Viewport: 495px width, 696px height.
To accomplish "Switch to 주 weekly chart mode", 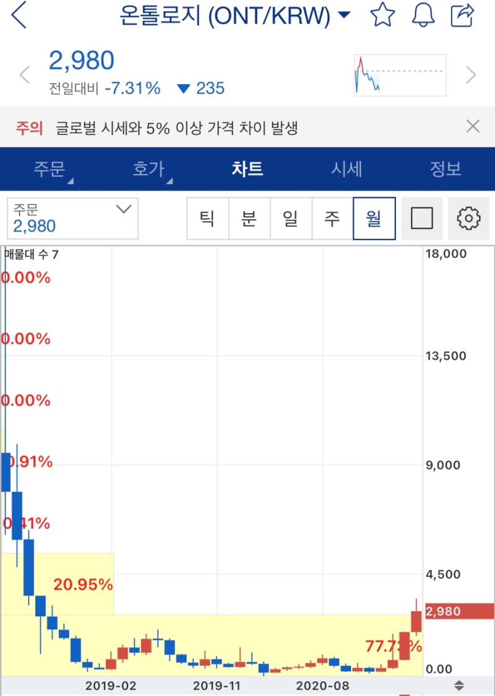I will pyautogui.click(x=333, y=218).
